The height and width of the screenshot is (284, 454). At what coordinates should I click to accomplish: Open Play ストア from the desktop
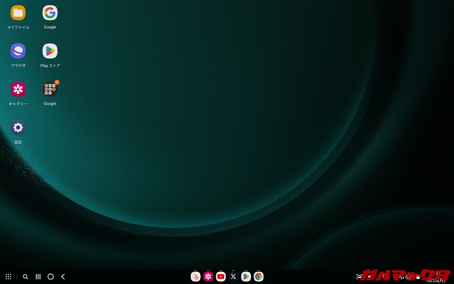click(x=50, y=51)
